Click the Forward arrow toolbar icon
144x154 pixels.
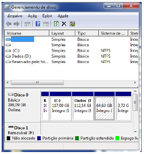tap(16, 24)
